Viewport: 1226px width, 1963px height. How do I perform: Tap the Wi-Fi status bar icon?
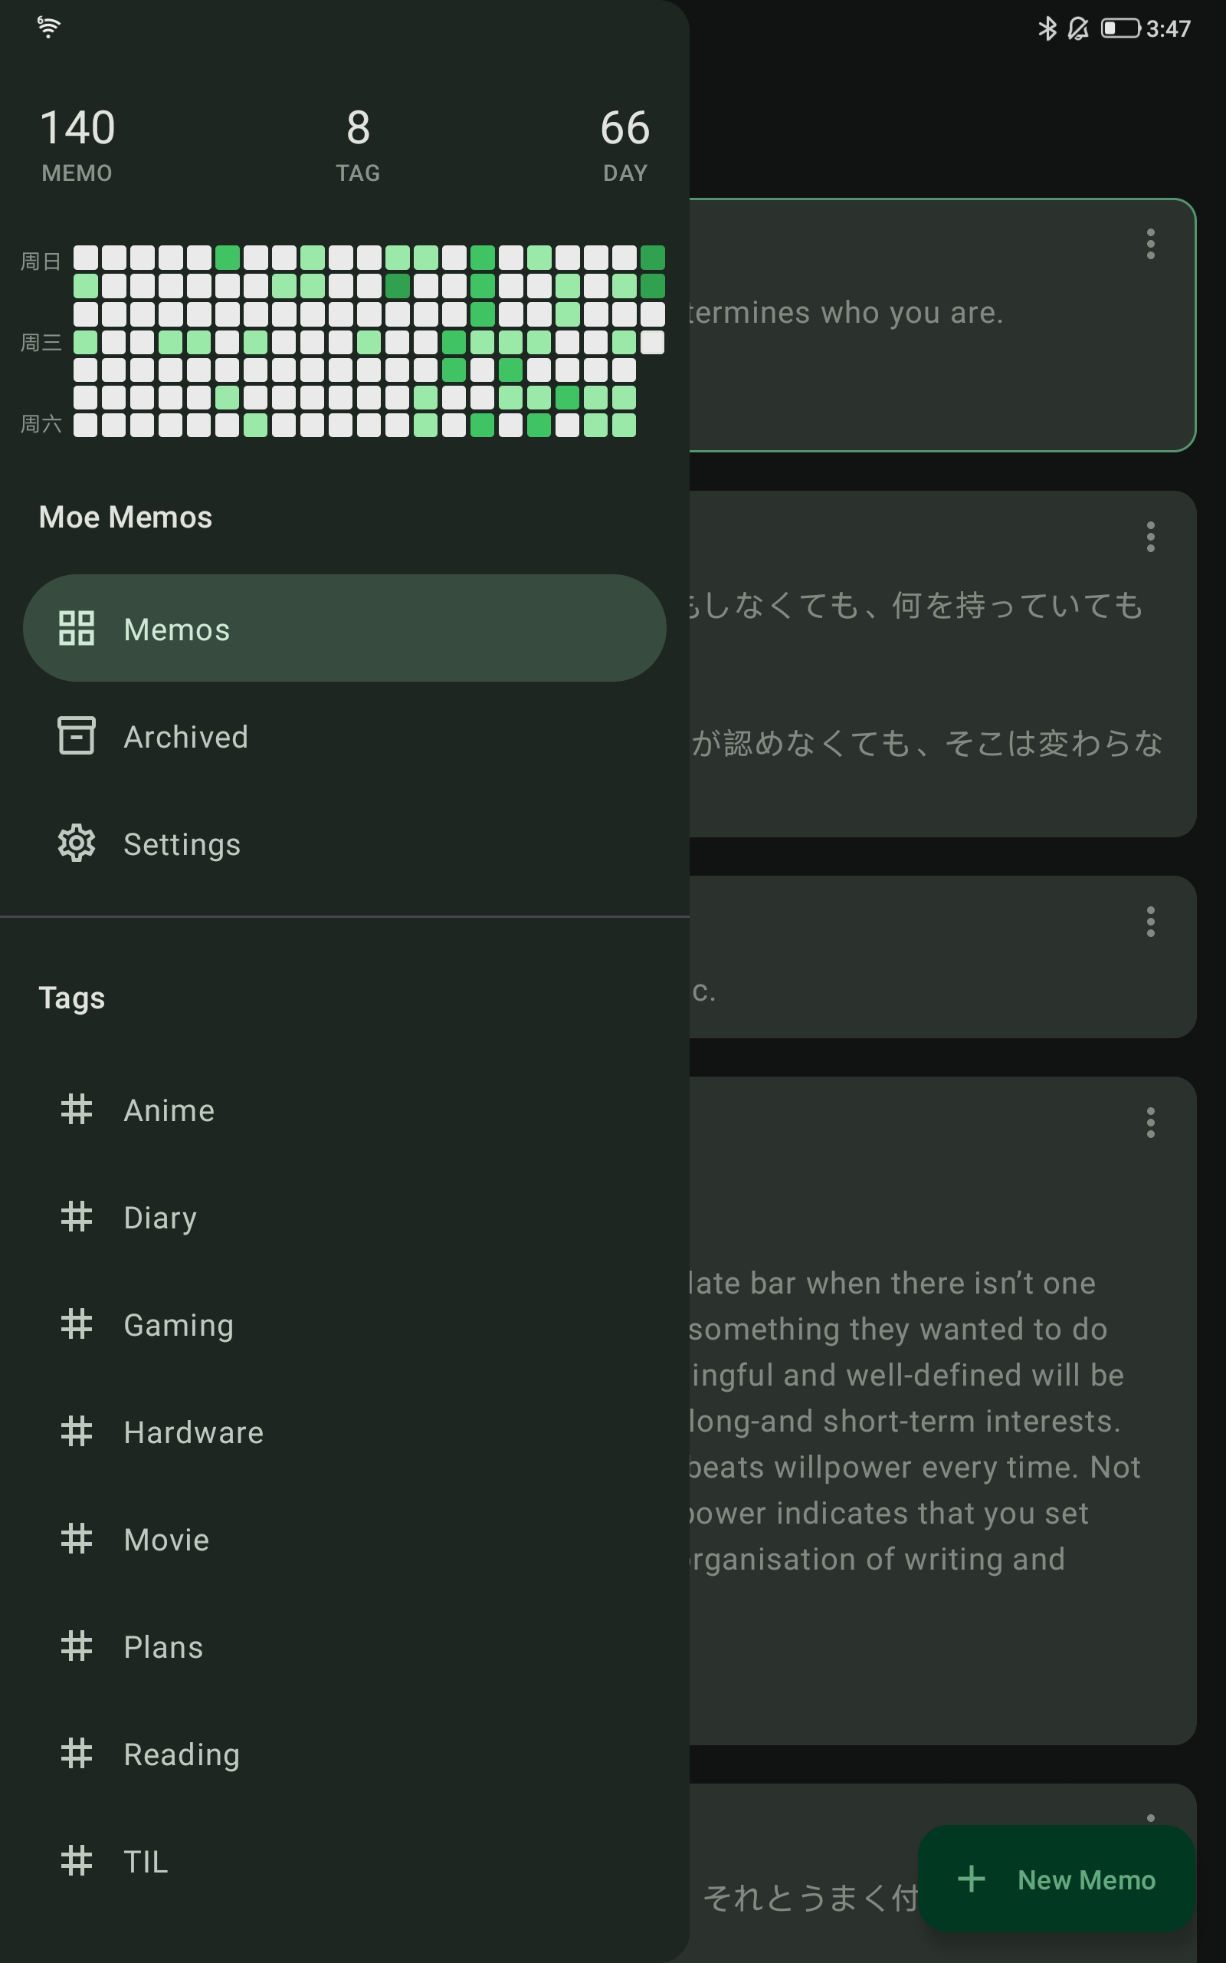tap(48, 28)
